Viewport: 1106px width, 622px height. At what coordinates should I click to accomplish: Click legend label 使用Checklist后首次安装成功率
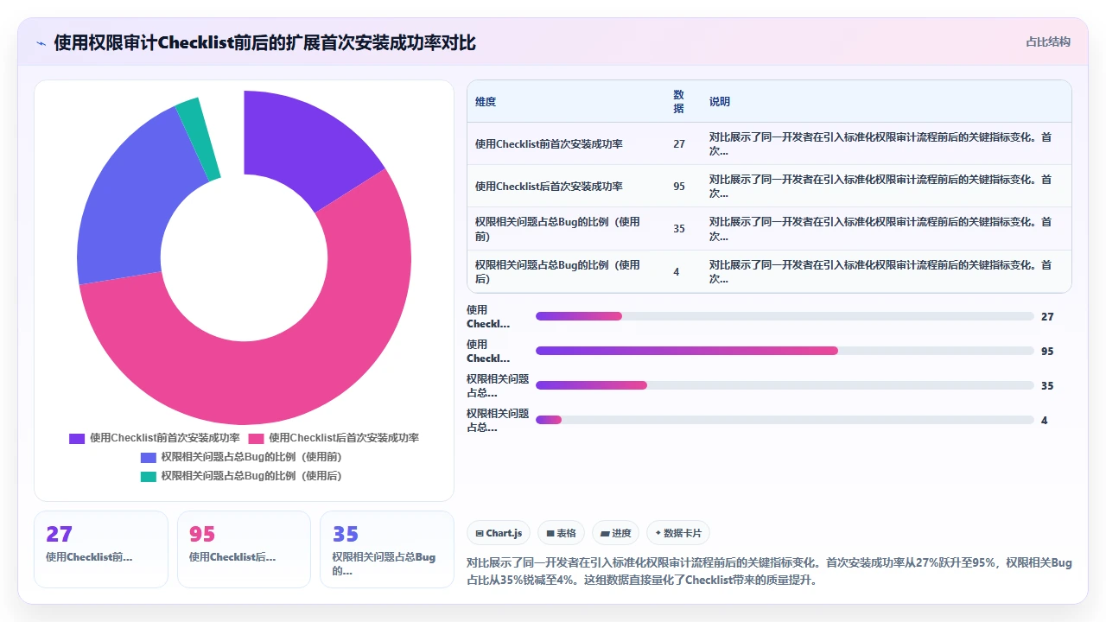[344, 439]
